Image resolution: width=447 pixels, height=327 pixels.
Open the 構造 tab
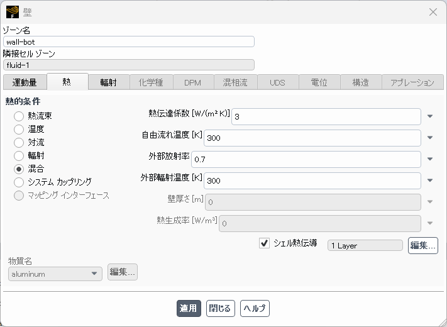(x=361, y=82)
